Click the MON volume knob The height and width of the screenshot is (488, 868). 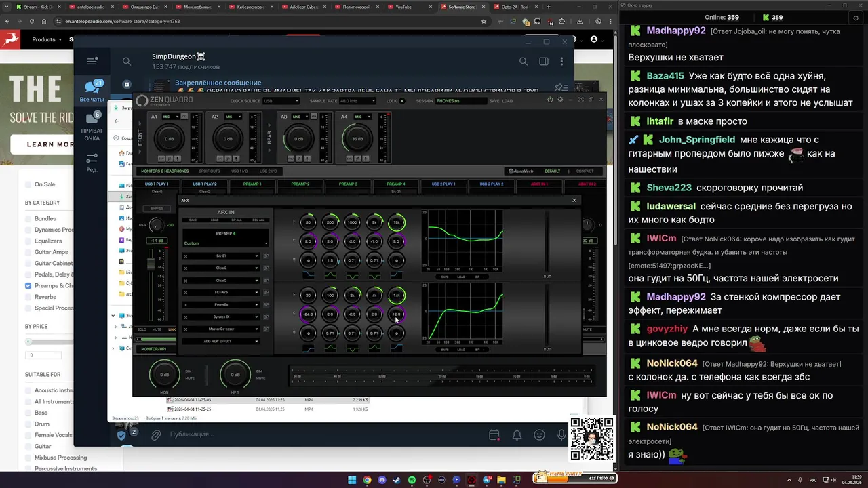pos(164,375)
